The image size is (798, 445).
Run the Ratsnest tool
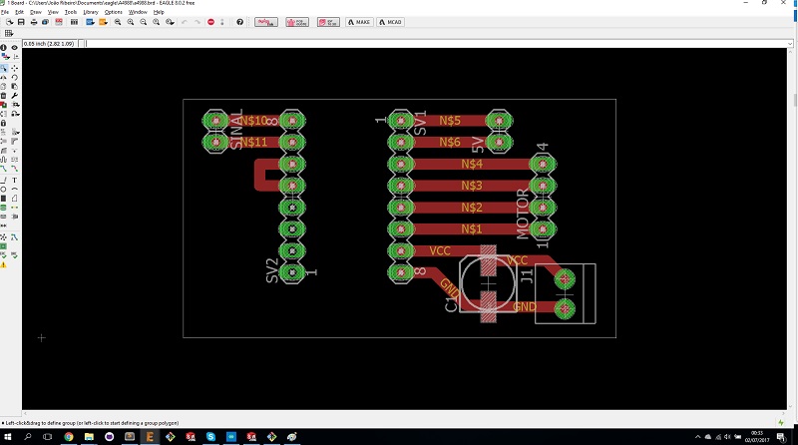click(x=4, y=236)
